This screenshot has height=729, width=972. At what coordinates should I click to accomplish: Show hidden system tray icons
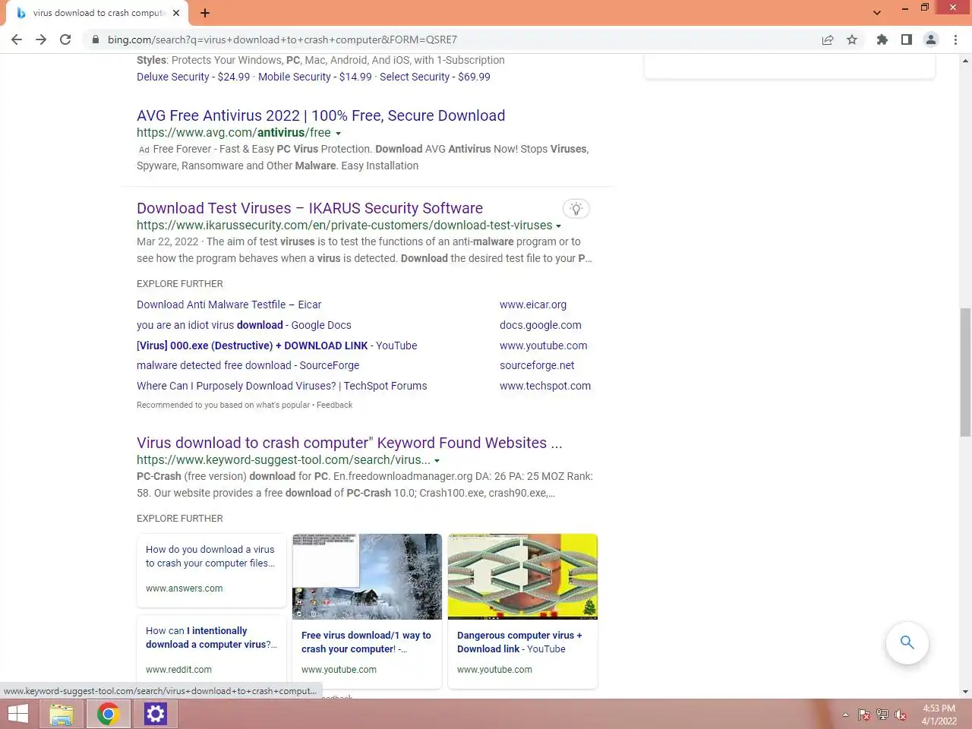(x=845, y=715)
